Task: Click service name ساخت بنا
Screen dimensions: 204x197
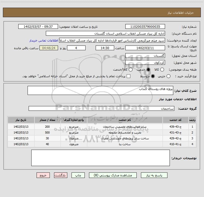Action: [125, 144]
